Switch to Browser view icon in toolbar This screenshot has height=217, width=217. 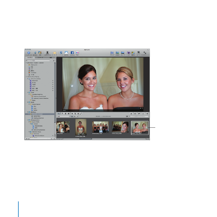pos(112,53)
